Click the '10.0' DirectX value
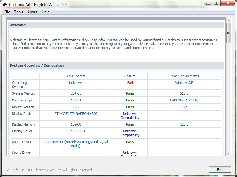Viewport: 237px width, 177px height. tap(76, 107)
